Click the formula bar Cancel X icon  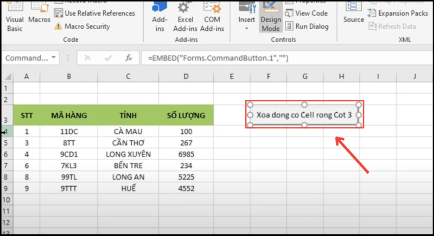[87, 58]
